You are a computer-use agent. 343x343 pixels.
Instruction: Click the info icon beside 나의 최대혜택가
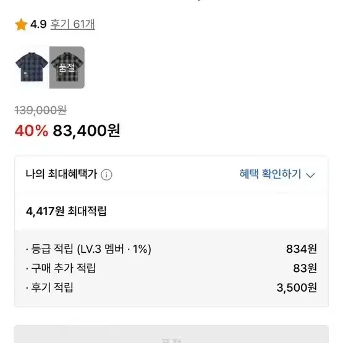106,174
